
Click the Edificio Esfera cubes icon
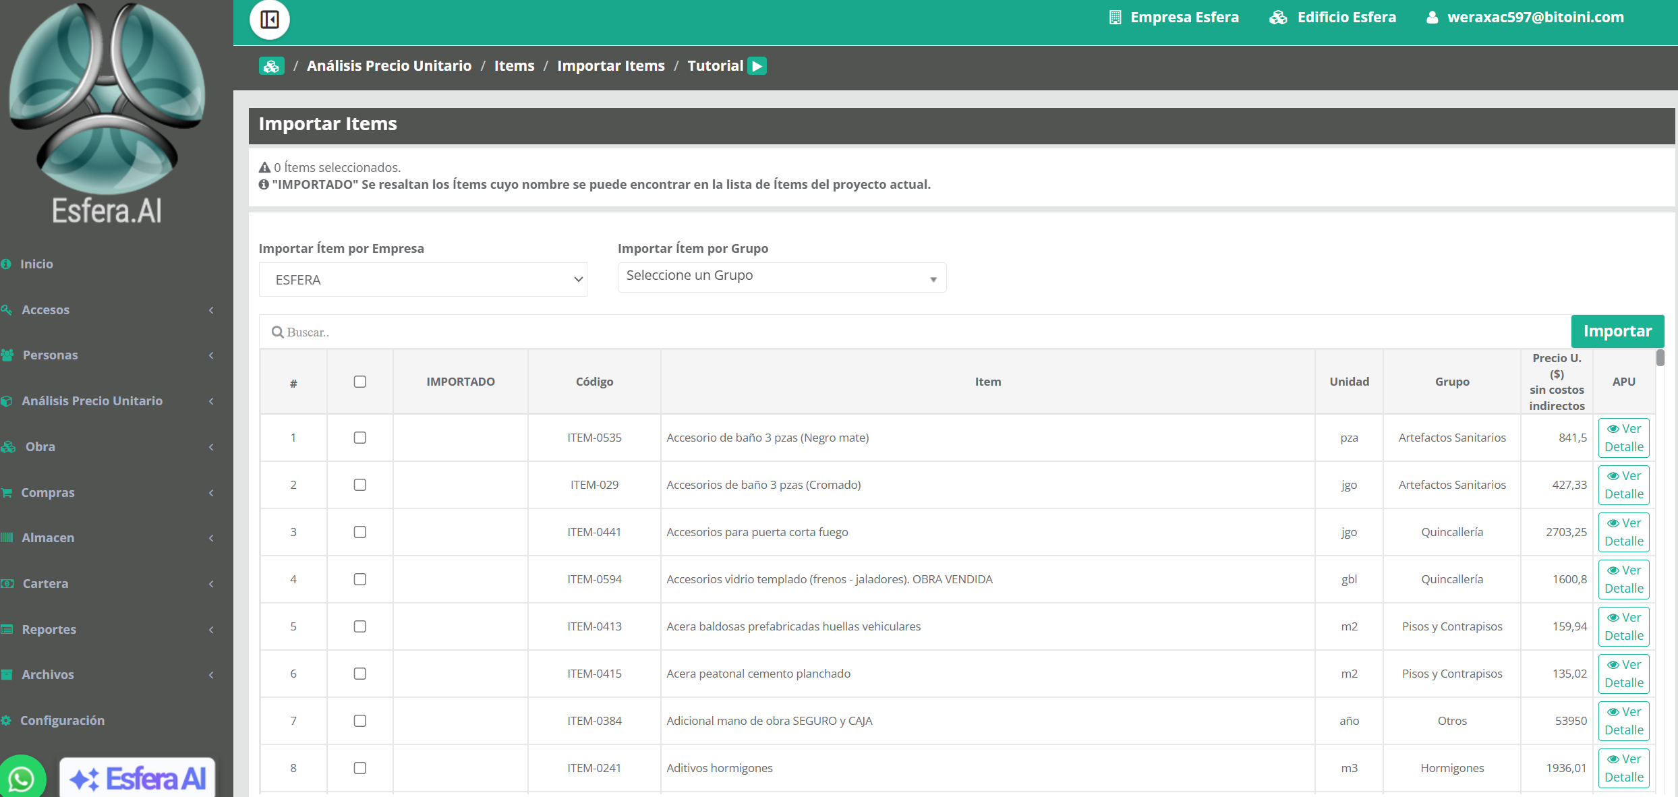pyautogui.click(x=1278, y=18)
